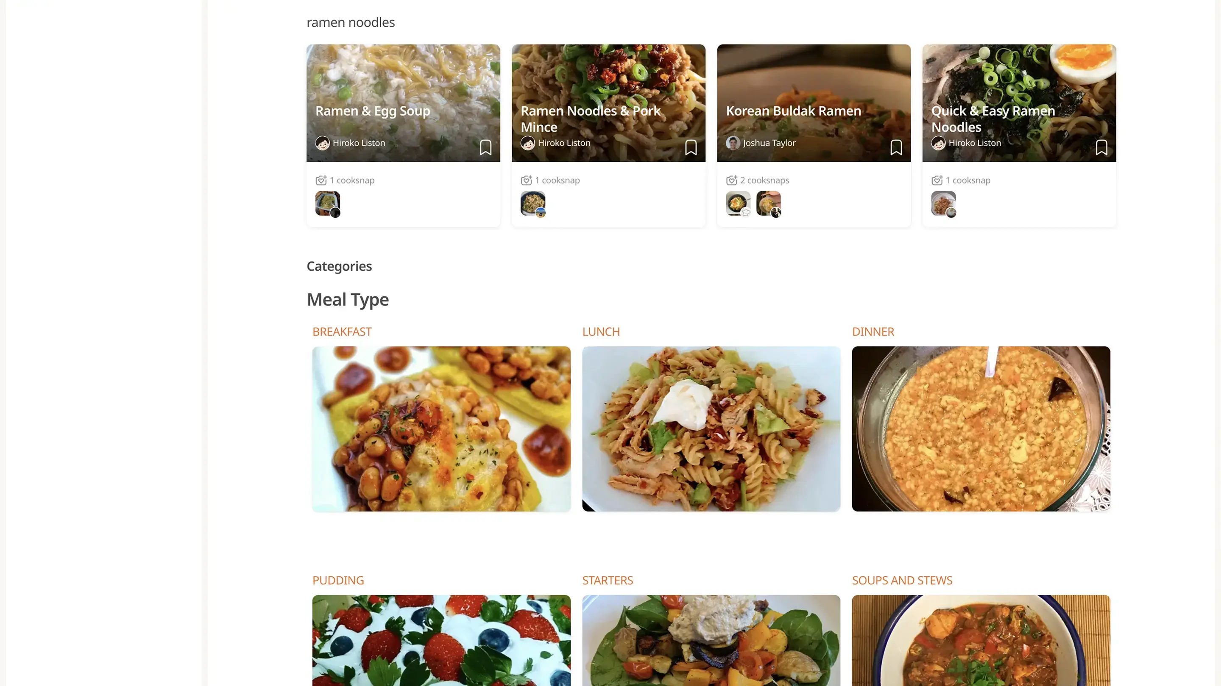Browse the STARTERS category
The image size is (1221, 686).
coord(607,581)
